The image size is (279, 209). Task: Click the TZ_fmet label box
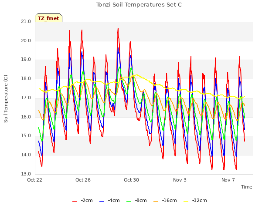pos(48,18)
